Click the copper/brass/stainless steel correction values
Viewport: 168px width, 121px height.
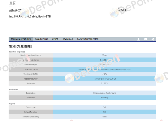104,69
